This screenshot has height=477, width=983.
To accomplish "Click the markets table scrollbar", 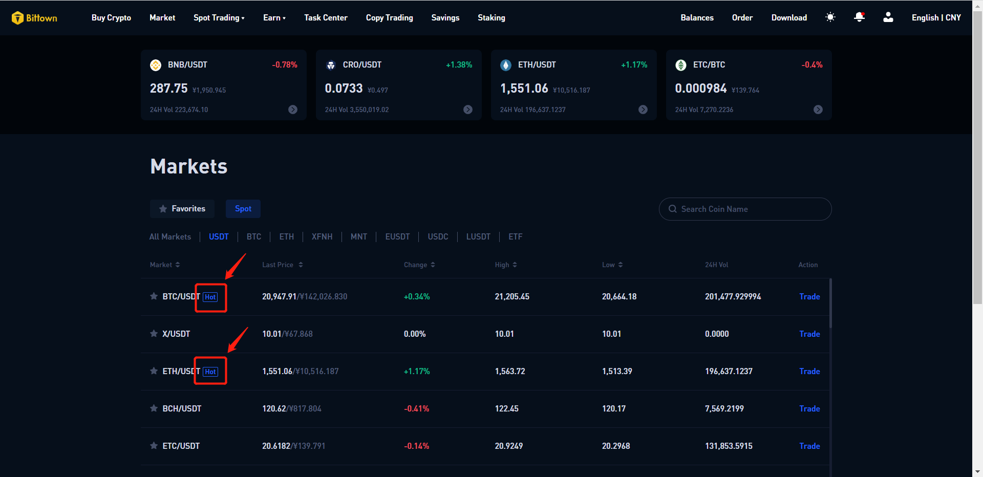I will (x=830, y=303).
